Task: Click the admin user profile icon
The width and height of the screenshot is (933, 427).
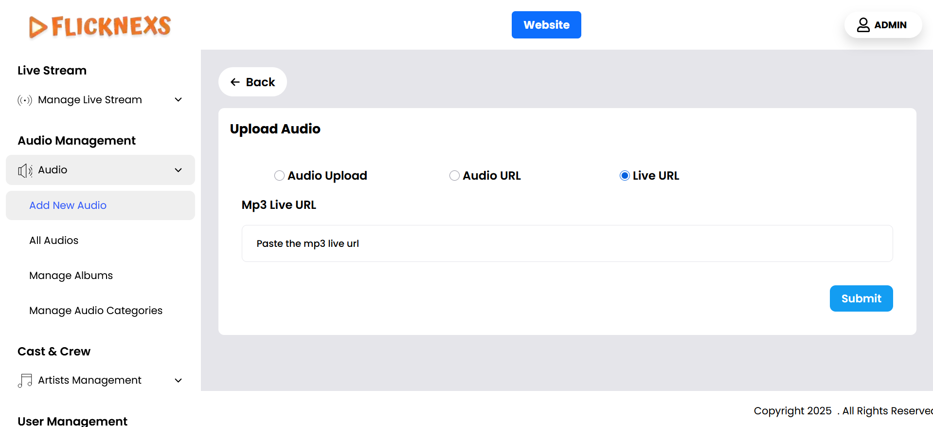Action: coord(863,25)
